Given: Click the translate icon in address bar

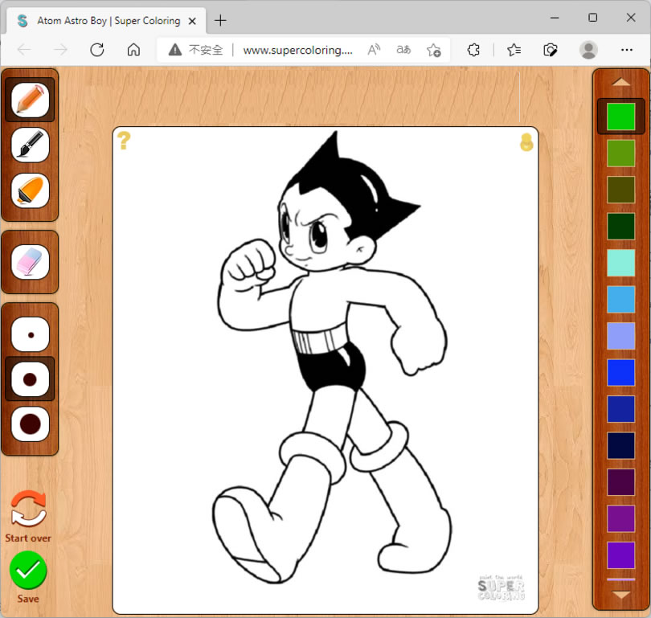Looking at the screenshot, I should point(403,50).
